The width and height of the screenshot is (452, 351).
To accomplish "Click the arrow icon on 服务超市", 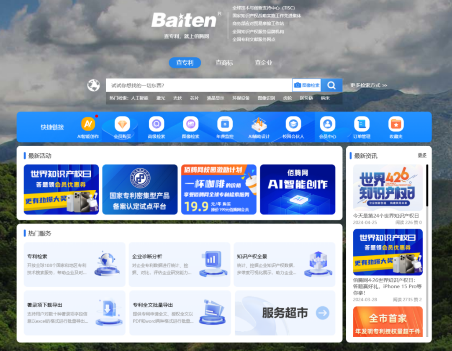I will pos(323,313).
